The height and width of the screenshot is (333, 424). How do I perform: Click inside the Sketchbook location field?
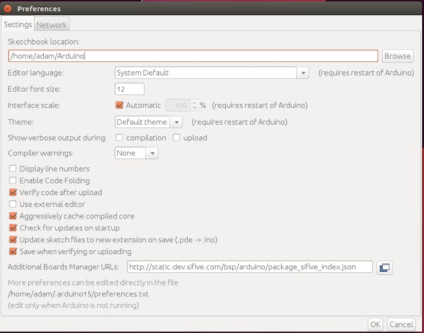(x=193, y=56)
